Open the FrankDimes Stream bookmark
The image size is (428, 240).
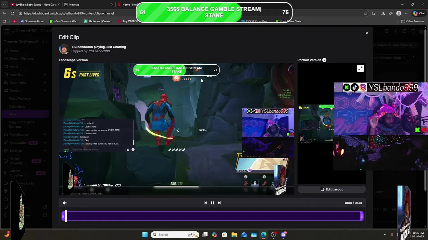[x=289, y=21]
